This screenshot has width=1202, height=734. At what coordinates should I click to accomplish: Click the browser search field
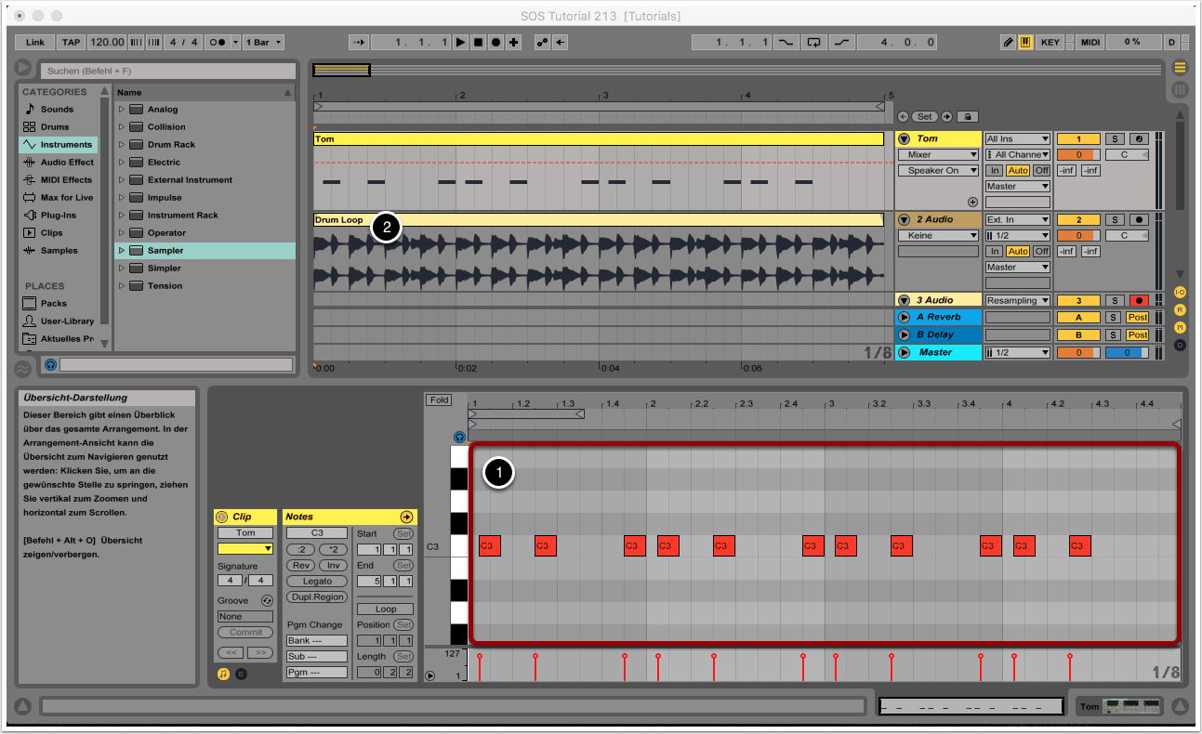click(x=167, y=71)
